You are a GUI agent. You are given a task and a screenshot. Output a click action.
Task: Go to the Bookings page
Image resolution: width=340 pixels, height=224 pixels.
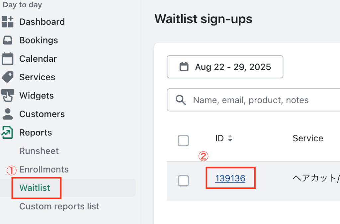[39, 40]
